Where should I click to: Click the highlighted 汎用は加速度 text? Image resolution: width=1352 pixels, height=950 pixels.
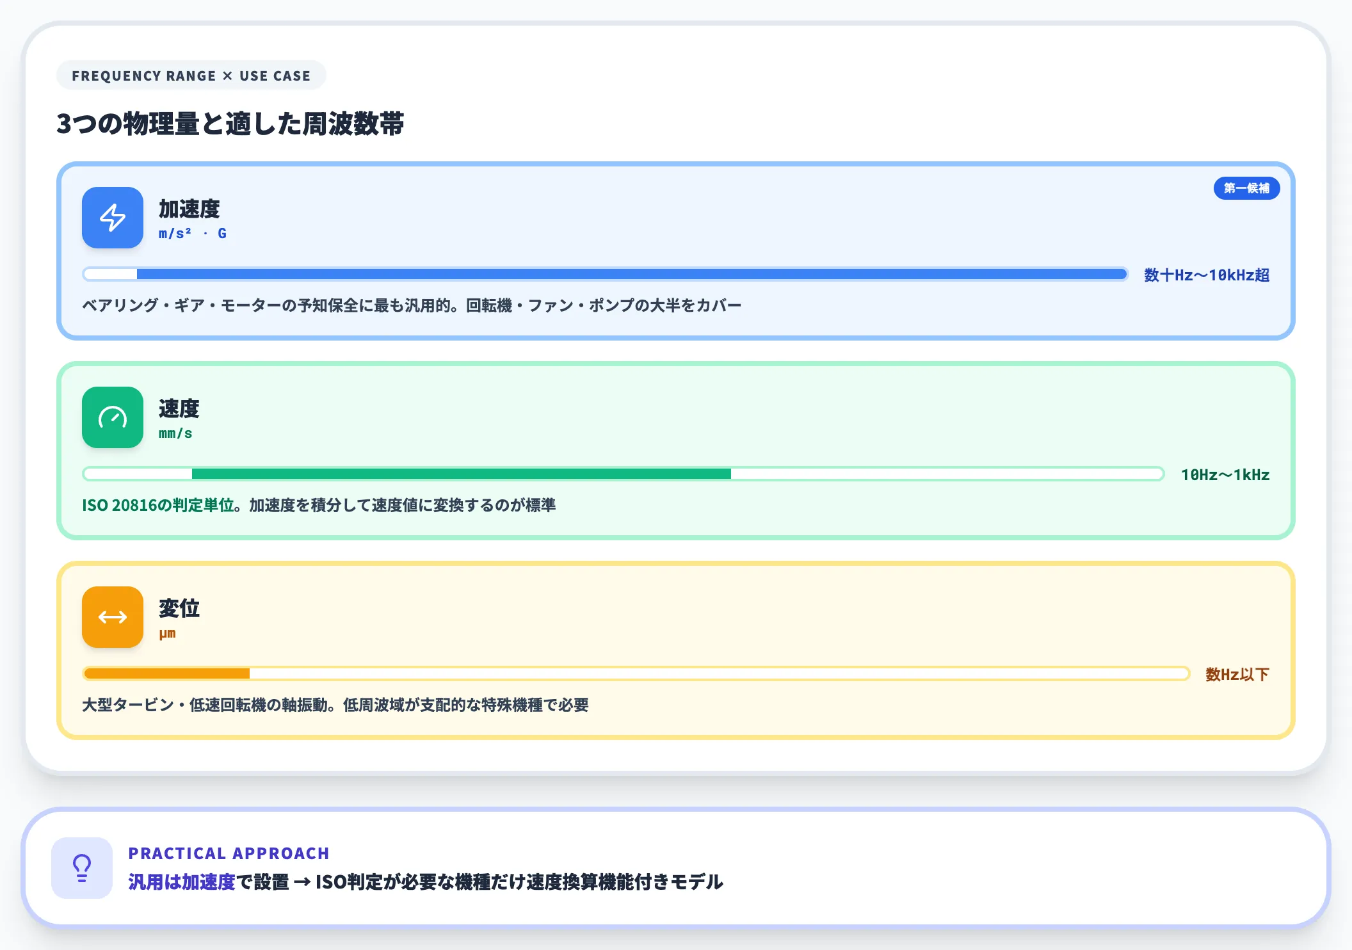coord(182,882)
